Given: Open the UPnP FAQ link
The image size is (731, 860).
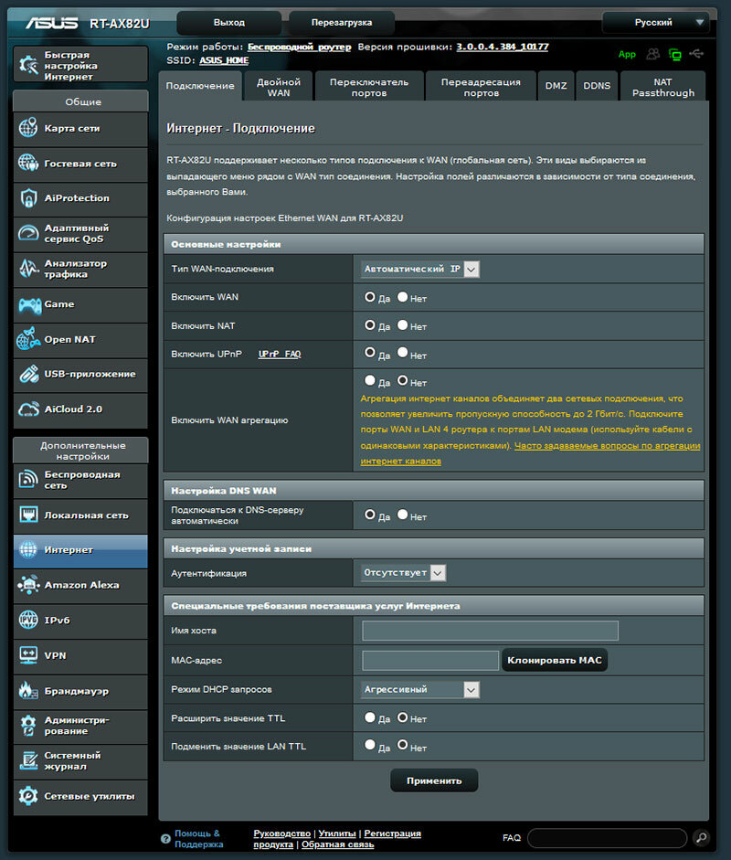Looking at the screenshot, I should 280,355.
